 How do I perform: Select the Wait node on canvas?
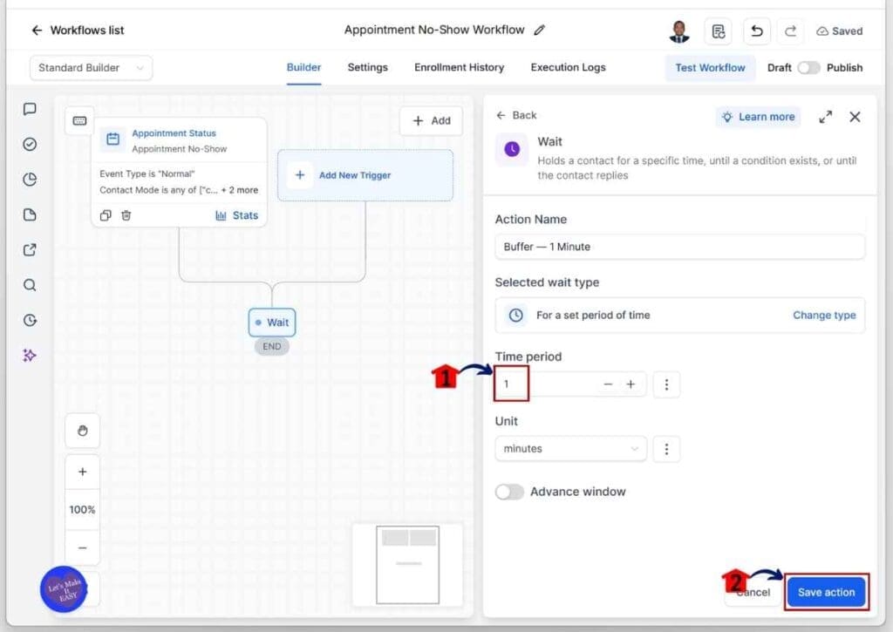click(x=272, y=323)
